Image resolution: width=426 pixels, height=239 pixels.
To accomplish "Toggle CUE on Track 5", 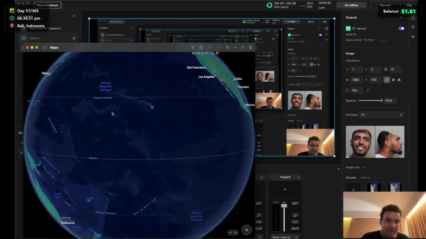I will tap(295, 222).
